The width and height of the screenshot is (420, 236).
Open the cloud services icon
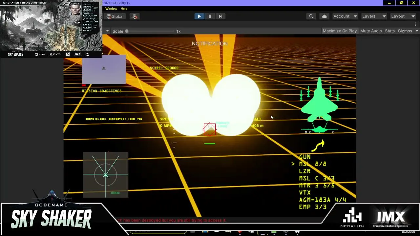click(x=324, y=16)
